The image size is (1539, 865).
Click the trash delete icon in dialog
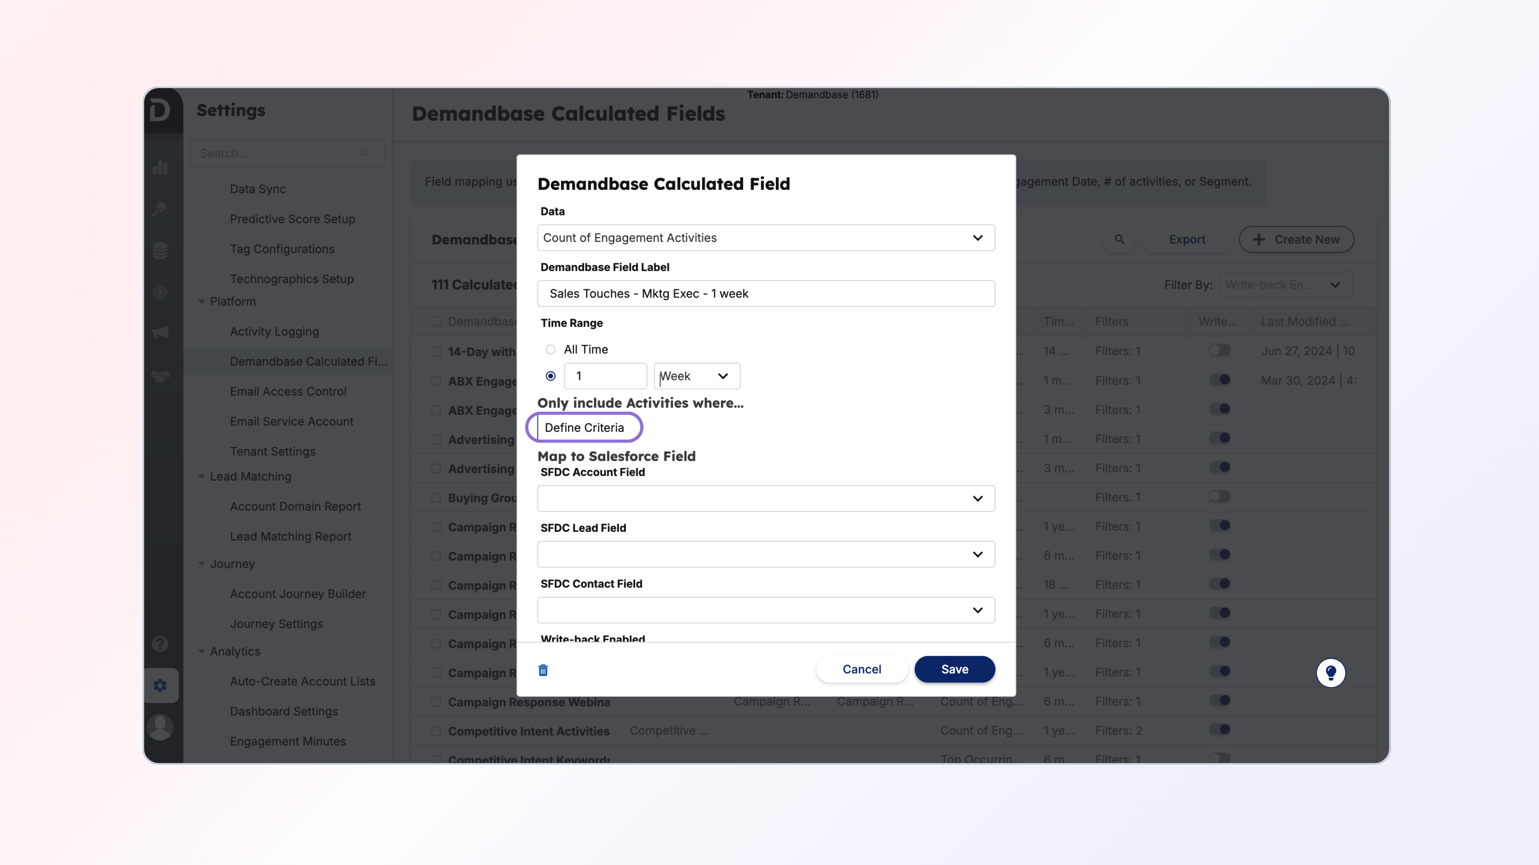(543, 670)
